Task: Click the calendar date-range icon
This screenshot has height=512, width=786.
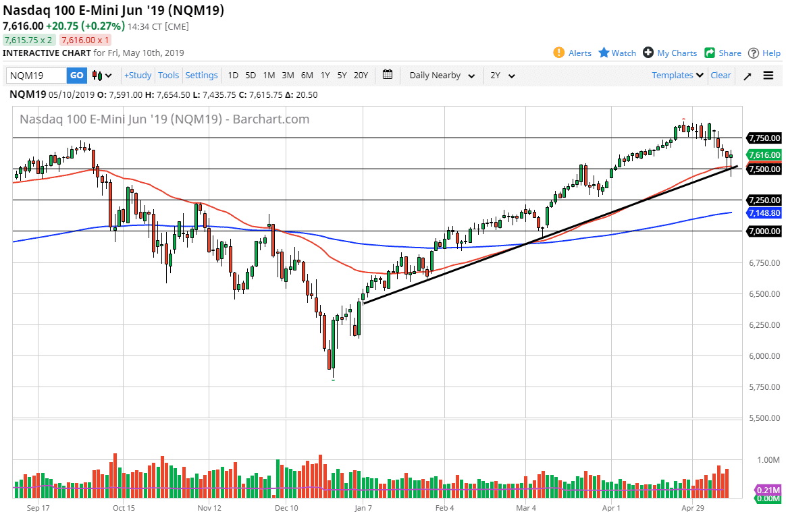Action: click(x=388, y=76)
